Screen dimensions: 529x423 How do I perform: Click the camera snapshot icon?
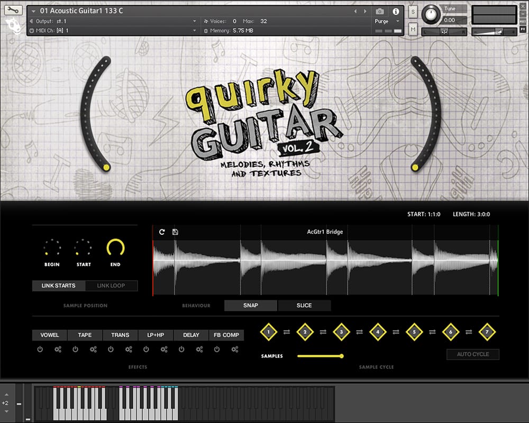pos(379,11)
